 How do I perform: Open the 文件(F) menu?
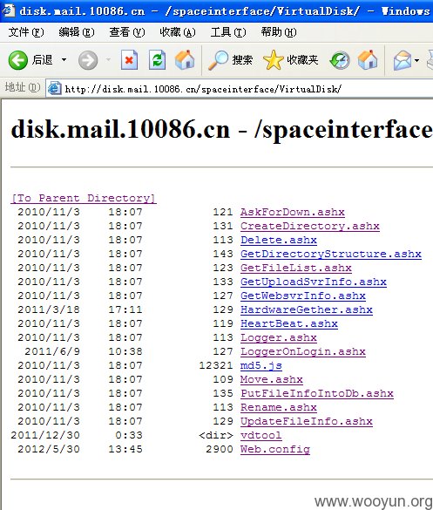click(26, 32)
